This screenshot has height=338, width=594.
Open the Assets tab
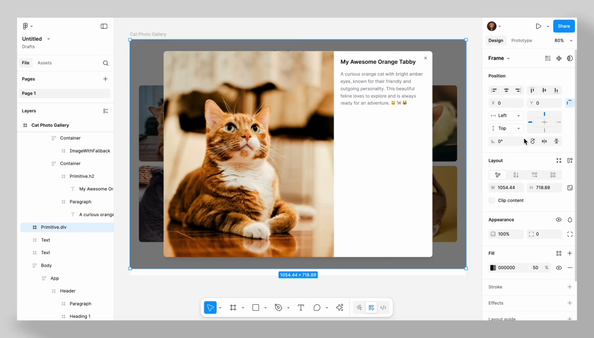coord(44,63)
